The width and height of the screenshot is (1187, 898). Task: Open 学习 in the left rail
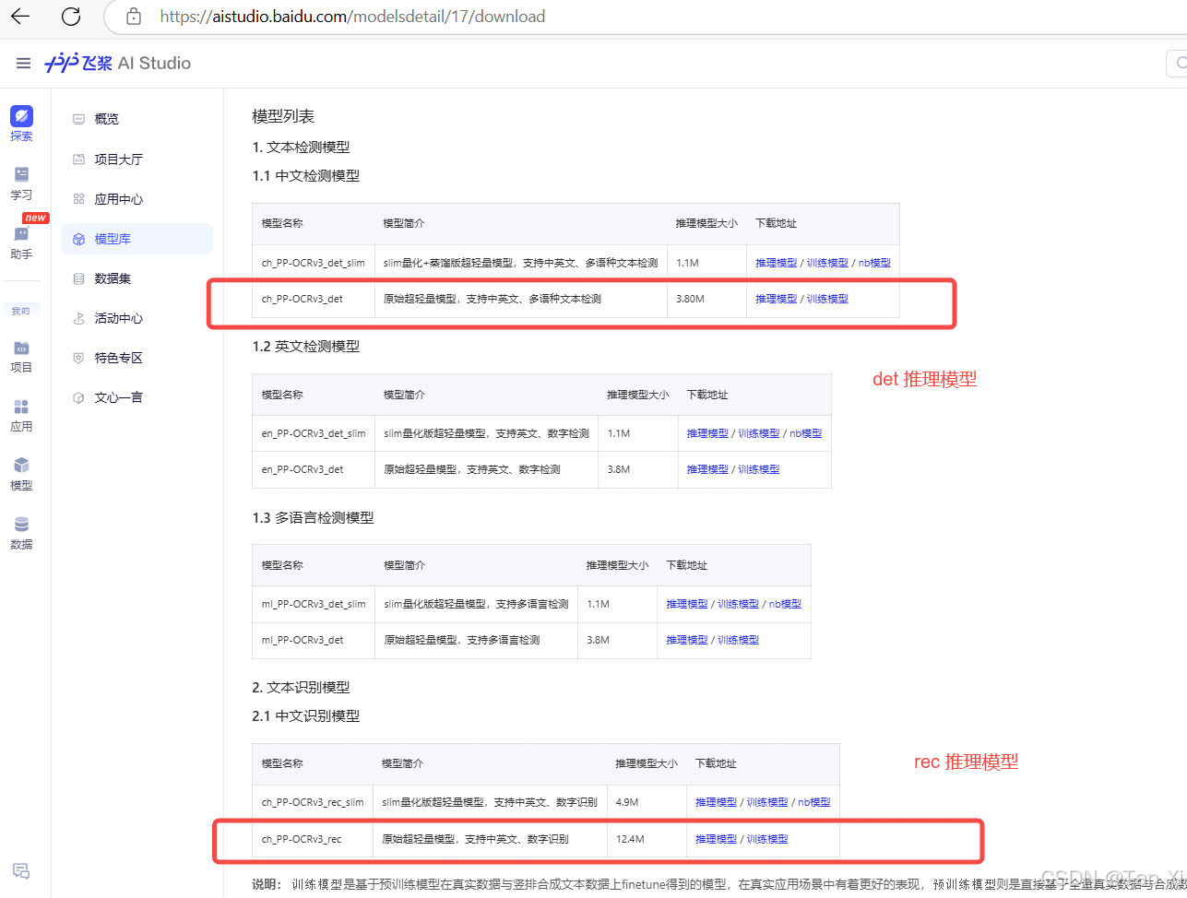pyautogui.click(x=21, y=183)
